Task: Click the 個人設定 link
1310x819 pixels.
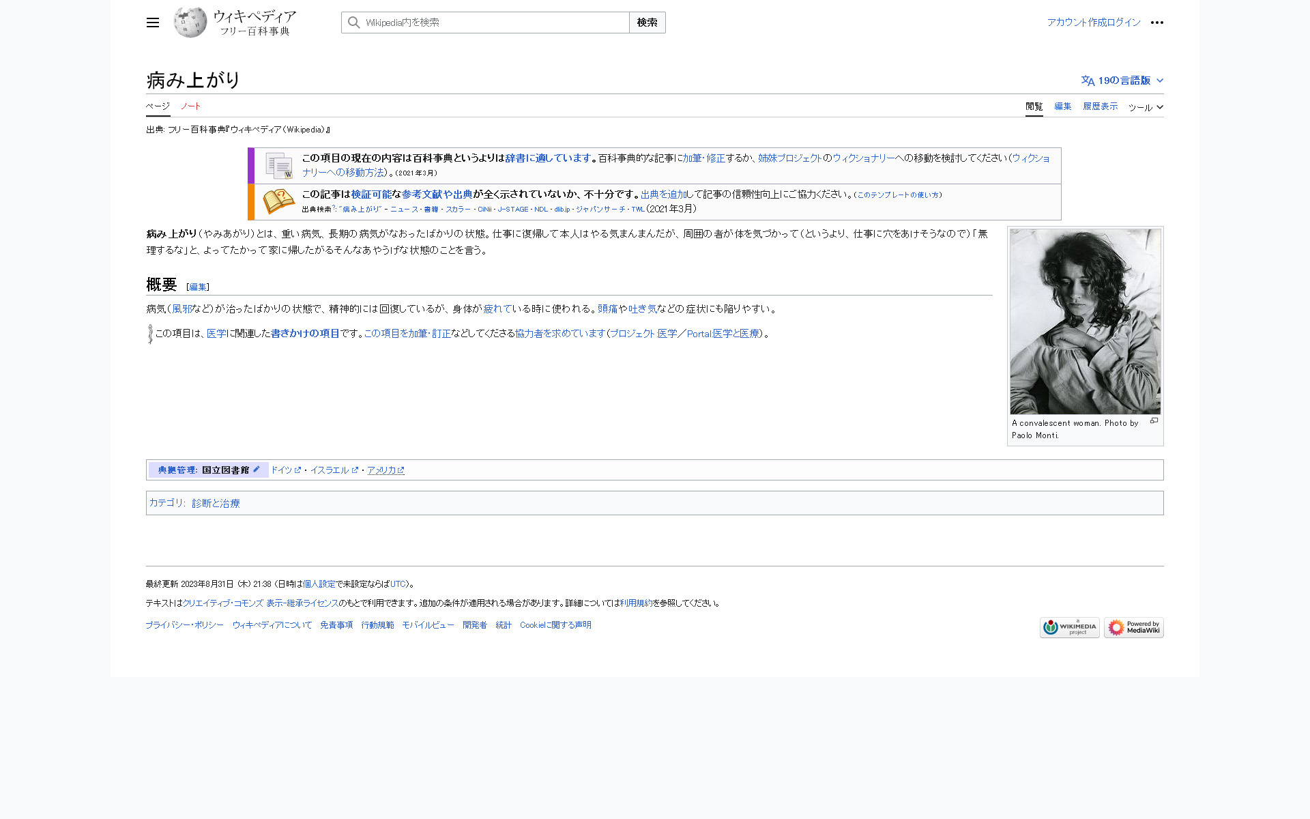Action: (319, 584)
